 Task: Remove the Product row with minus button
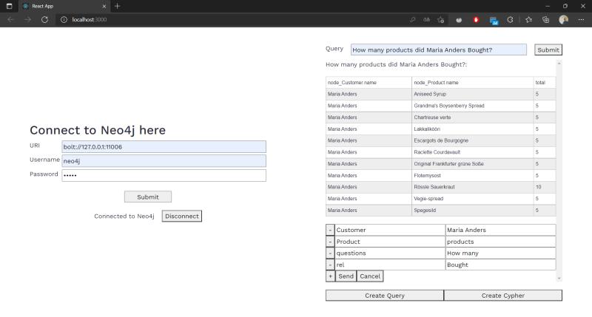coord(330,242)
